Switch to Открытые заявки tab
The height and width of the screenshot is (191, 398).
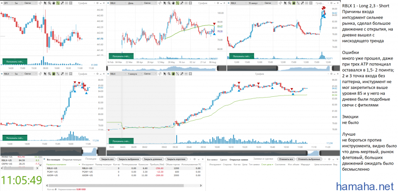tap(239, 160)
